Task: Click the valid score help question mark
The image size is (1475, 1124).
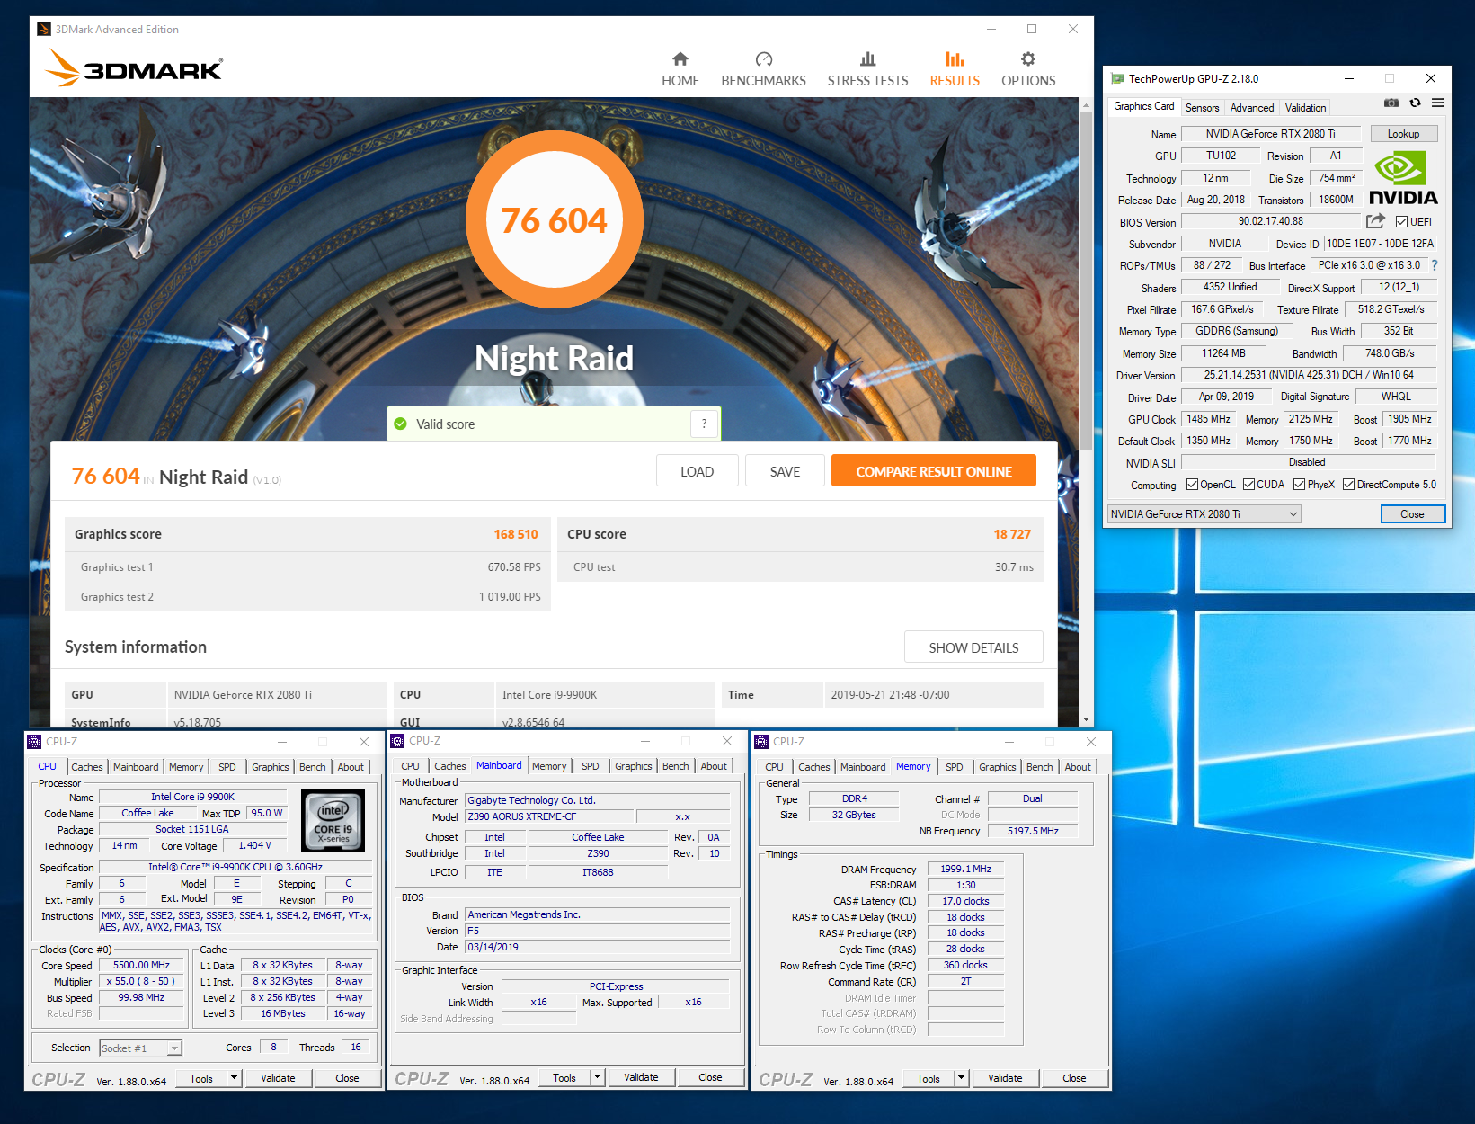Action: tap(704, 424)
